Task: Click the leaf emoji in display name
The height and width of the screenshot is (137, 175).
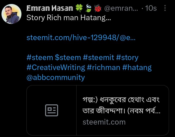Action: tap(88, 8)
